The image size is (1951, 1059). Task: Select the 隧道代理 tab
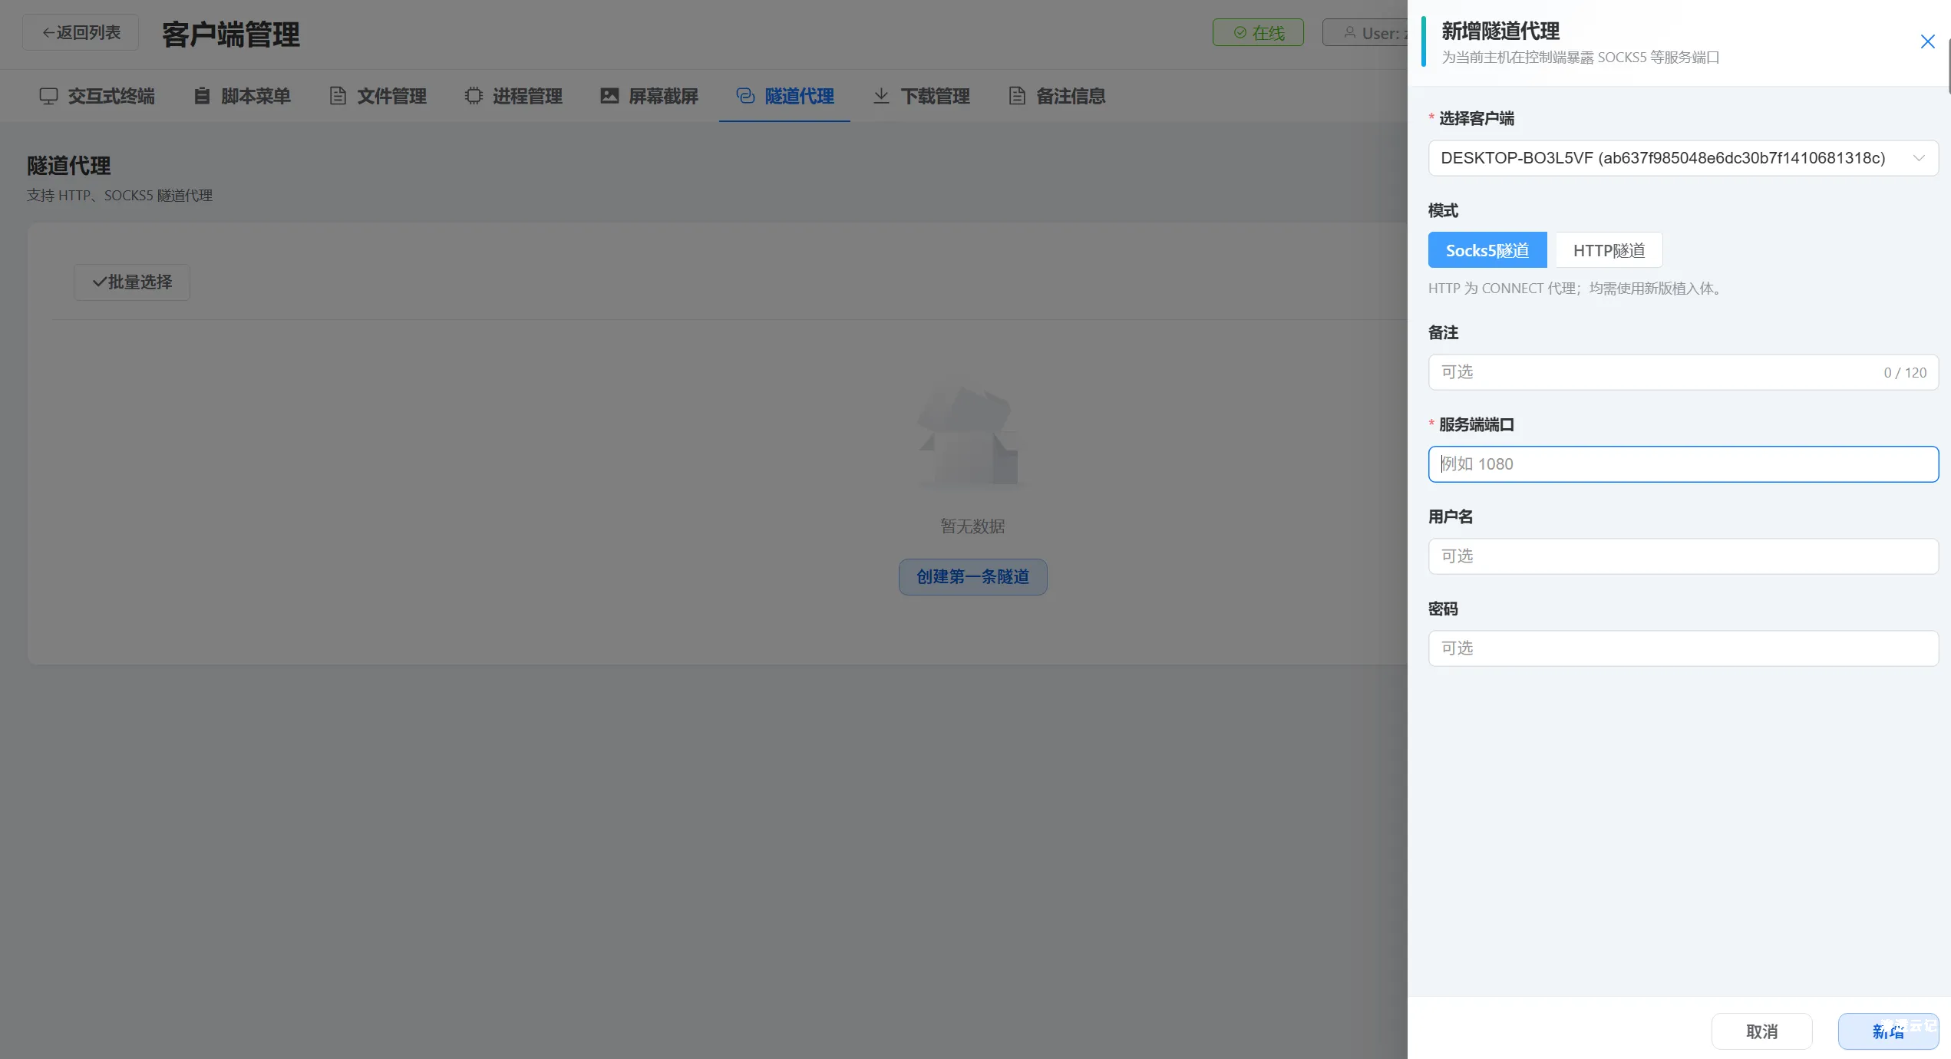pyautogui.click(x=784, y=96)
